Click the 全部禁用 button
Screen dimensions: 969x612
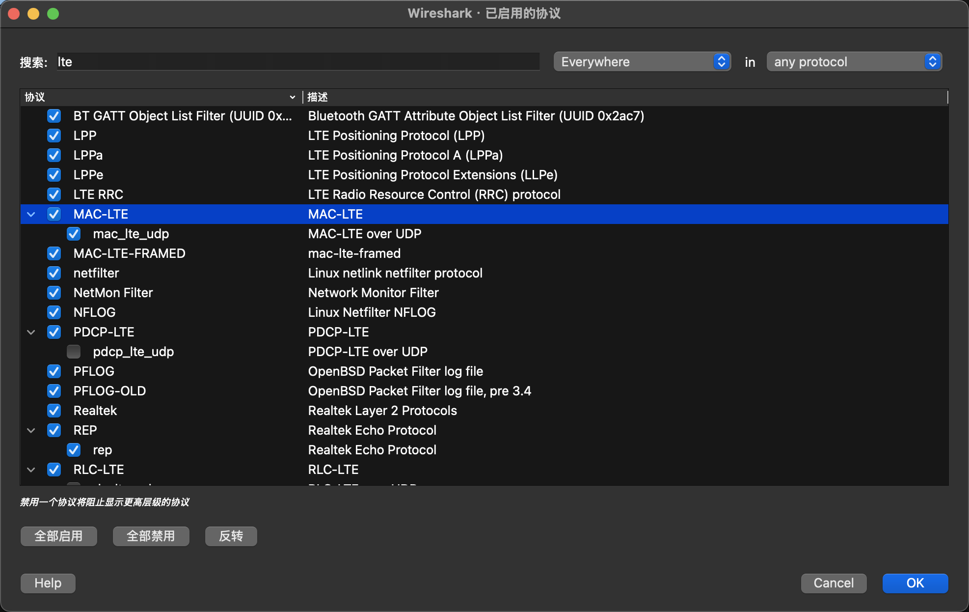click(x=151, y=536)
